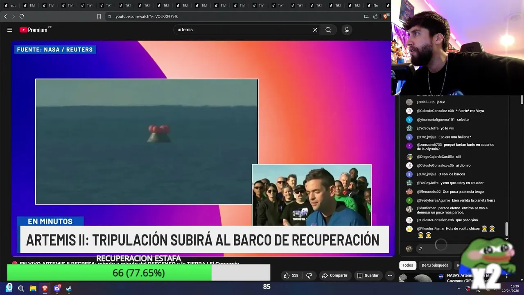Viewport: 524px width, 295px height.
Task: Bookmark this page with the bookmark icon
Action: click(99, 16)
